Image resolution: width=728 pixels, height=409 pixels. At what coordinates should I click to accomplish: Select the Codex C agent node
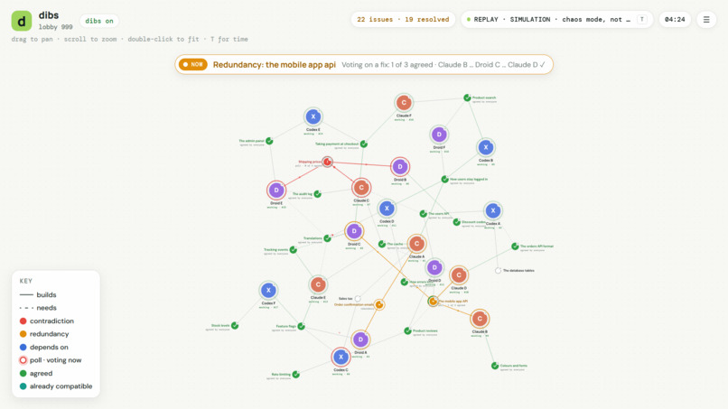[341, 357]
